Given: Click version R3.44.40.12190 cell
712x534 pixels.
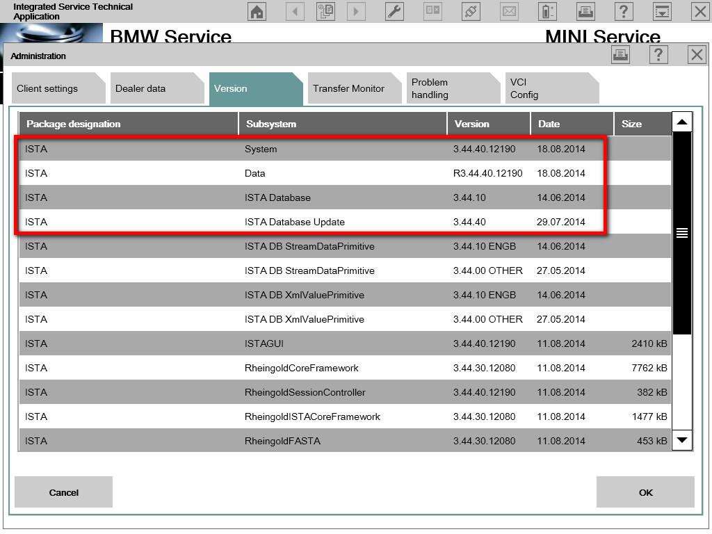Looking at the screenshot, I should (x=487, y=173).
